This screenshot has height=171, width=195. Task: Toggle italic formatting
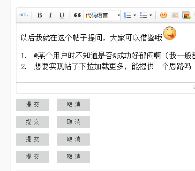point(50,15)
